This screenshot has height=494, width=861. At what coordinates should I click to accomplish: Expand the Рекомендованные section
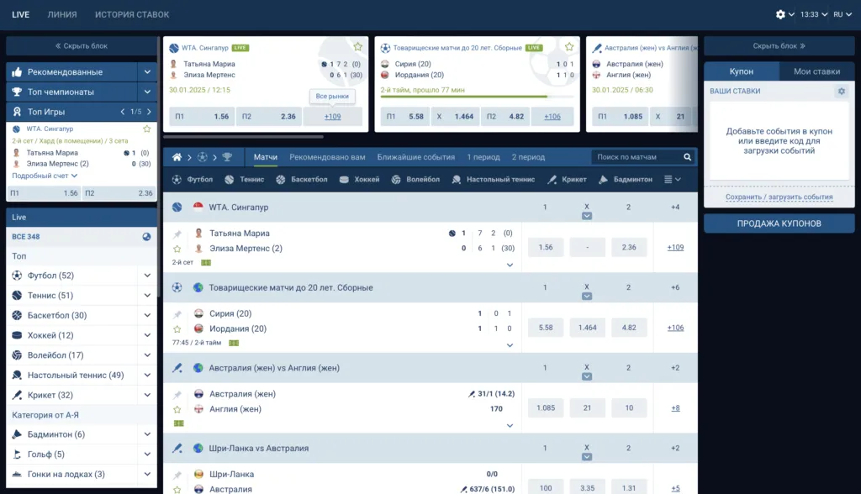[147, 72]
